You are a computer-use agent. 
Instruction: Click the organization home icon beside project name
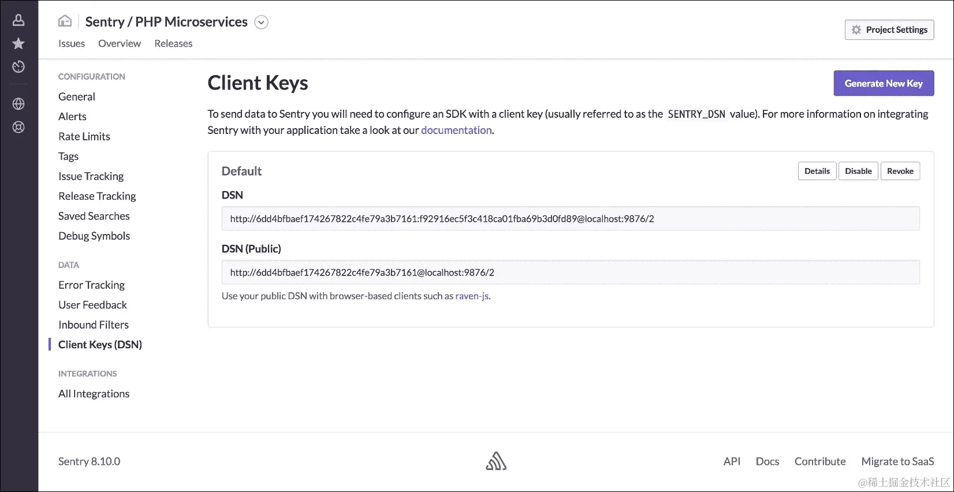click(x=65, y=21)
